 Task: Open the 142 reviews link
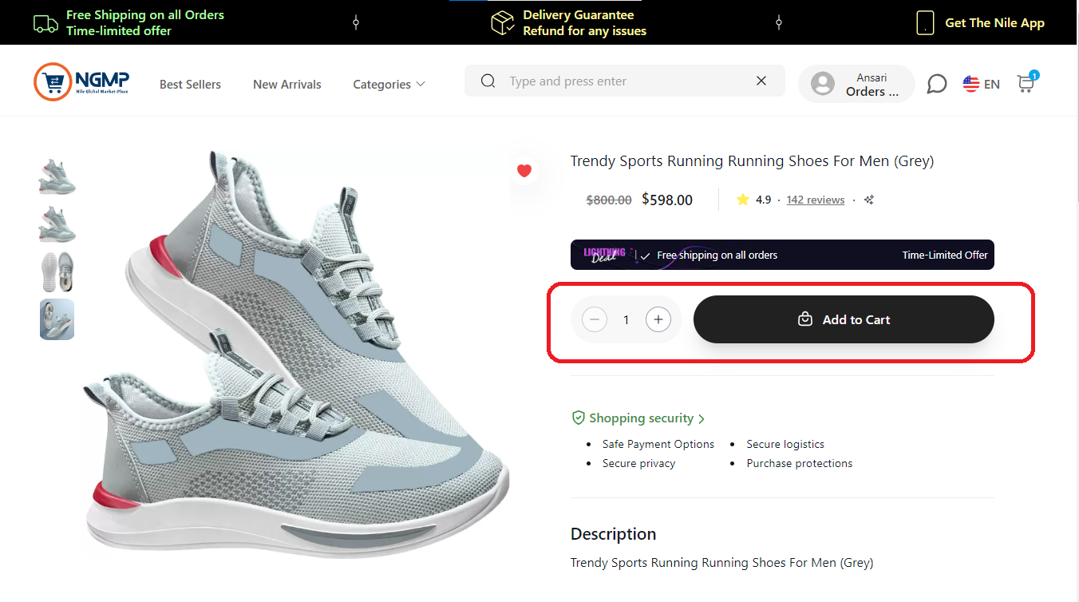[x=816, y=200]
